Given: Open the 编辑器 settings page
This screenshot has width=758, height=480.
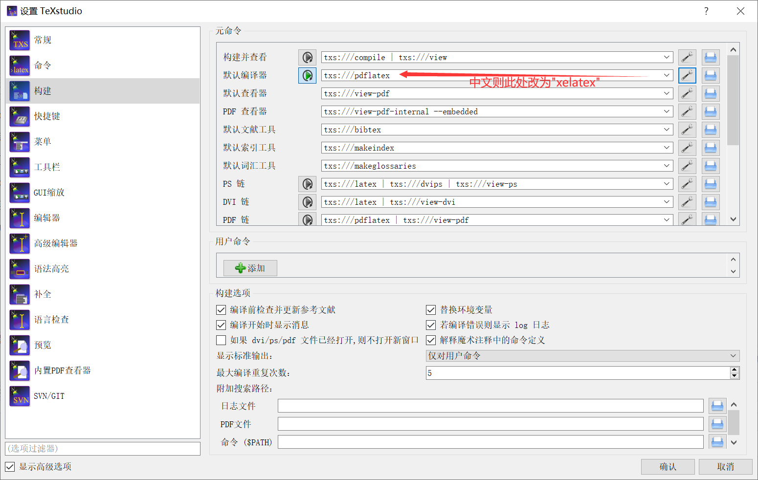Looking at the screenshot, I should coord(103,218).
